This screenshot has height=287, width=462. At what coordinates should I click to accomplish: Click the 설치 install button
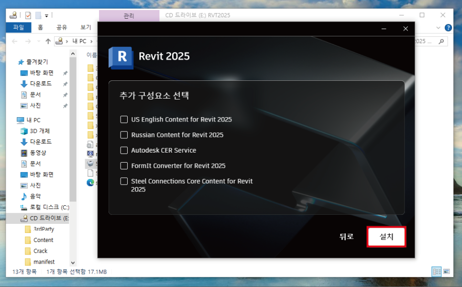point(386,237)
